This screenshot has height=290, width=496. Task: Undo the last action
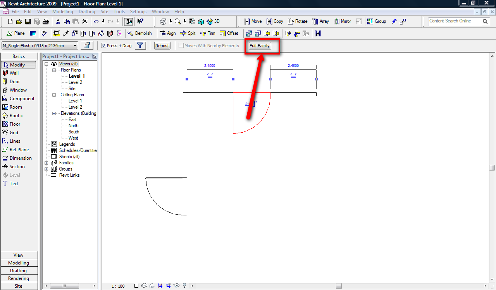[x=96, y=22]
